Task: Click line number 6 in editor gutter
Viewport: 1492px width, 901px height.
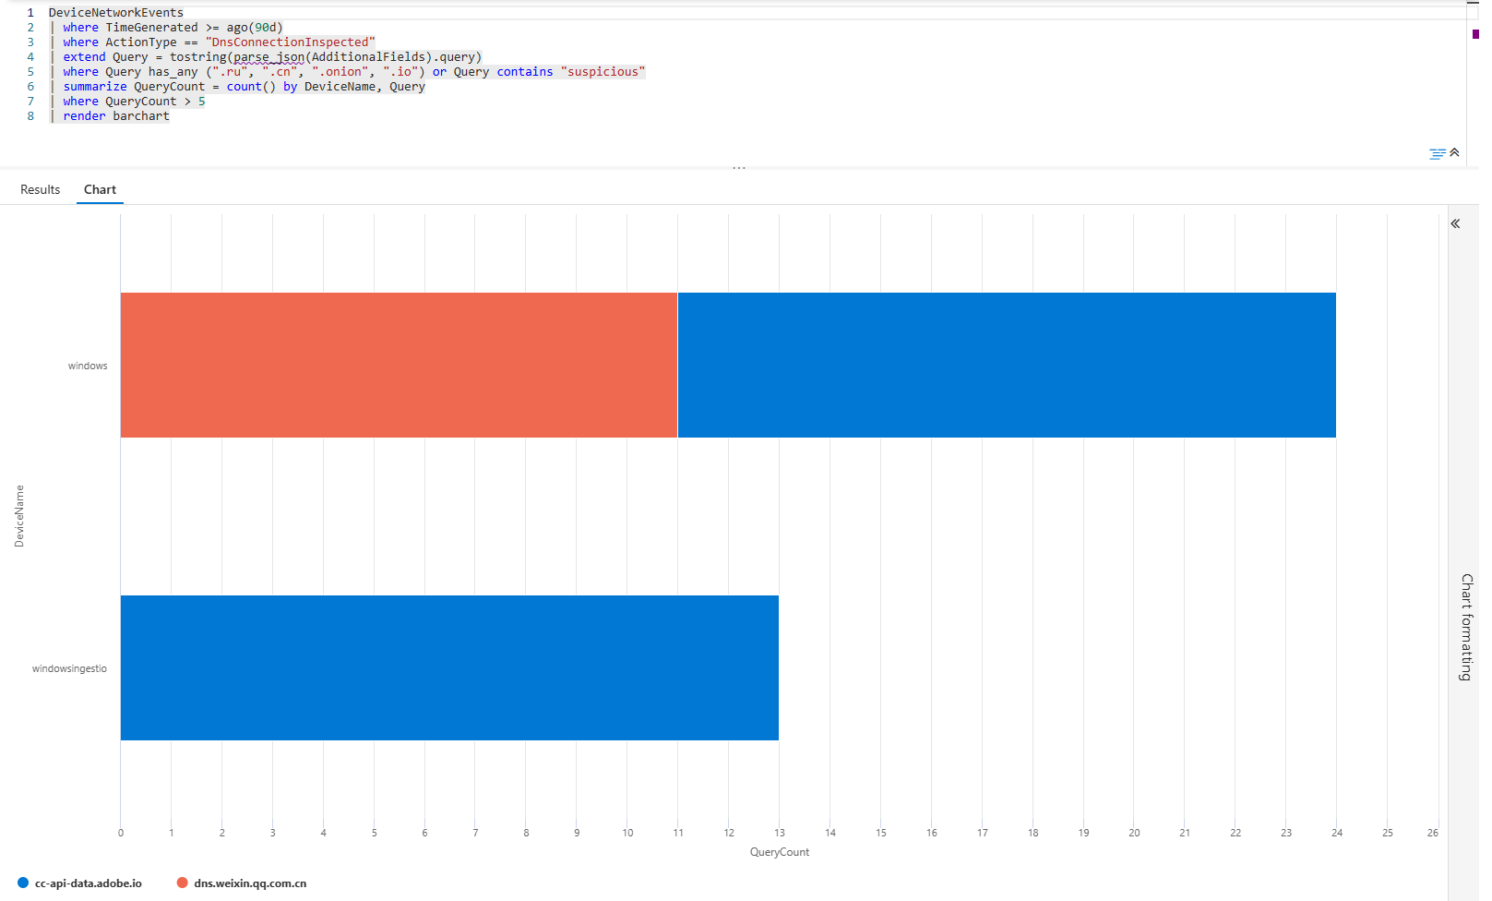Action: [30, 87]
